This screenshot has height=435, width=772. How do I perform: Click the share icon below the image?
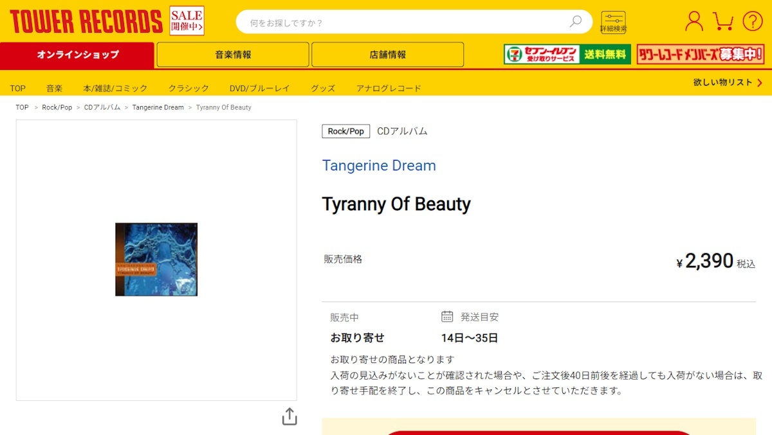pyautogui.click(x=289, y=416)
